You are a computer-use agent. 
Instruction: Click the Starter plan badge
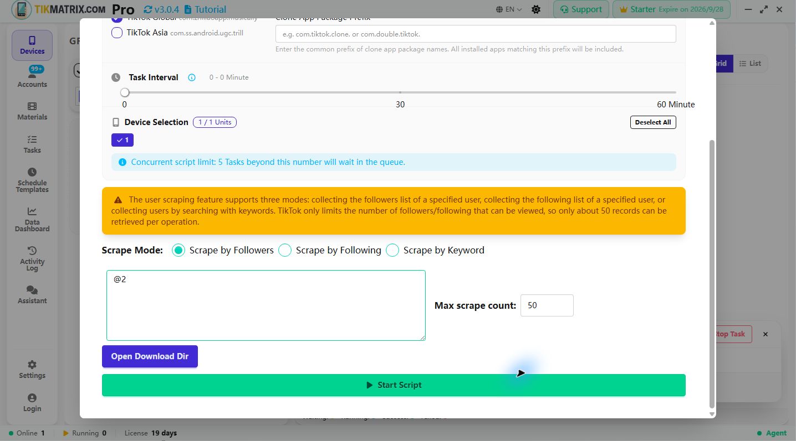[671, 9]
